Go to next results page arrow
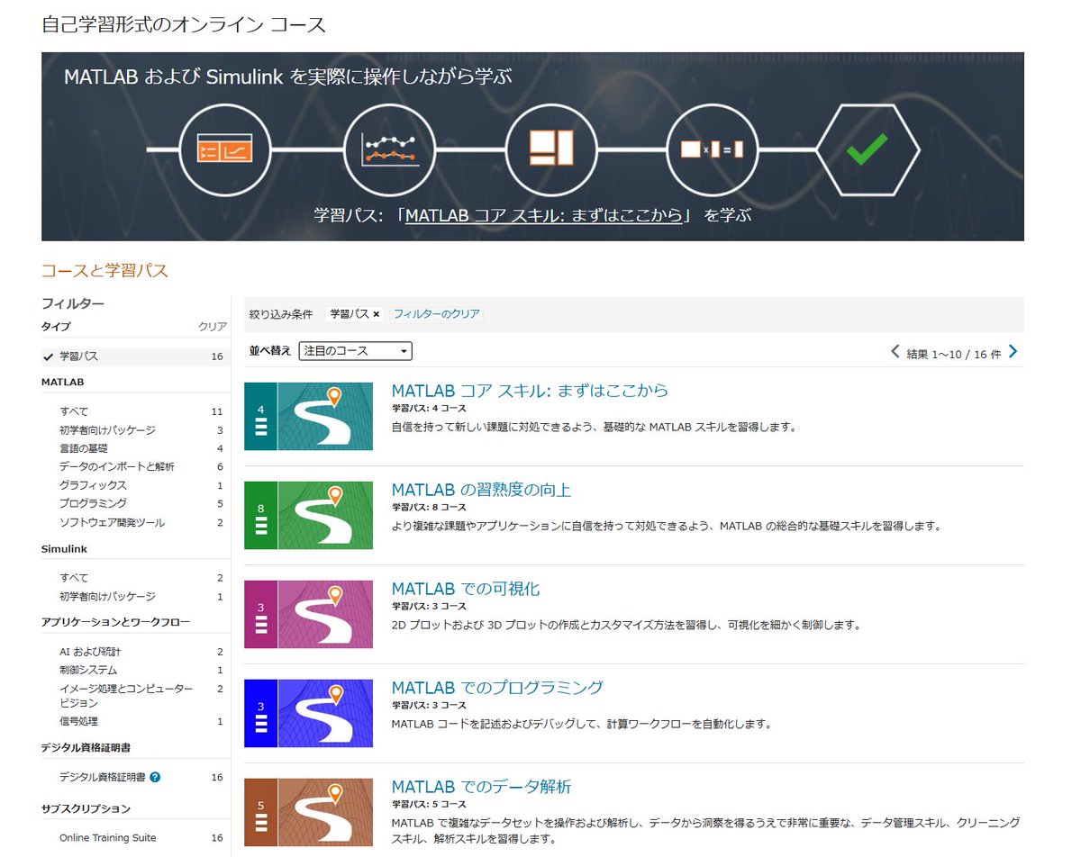The width and height of the screenshot is (1081, 857). click(1013, 351)
